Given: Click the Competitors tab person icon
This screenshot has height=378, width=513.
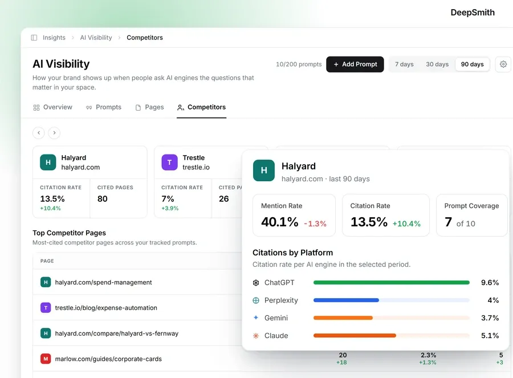Looking at the screenshot, I should pos(181,107).
